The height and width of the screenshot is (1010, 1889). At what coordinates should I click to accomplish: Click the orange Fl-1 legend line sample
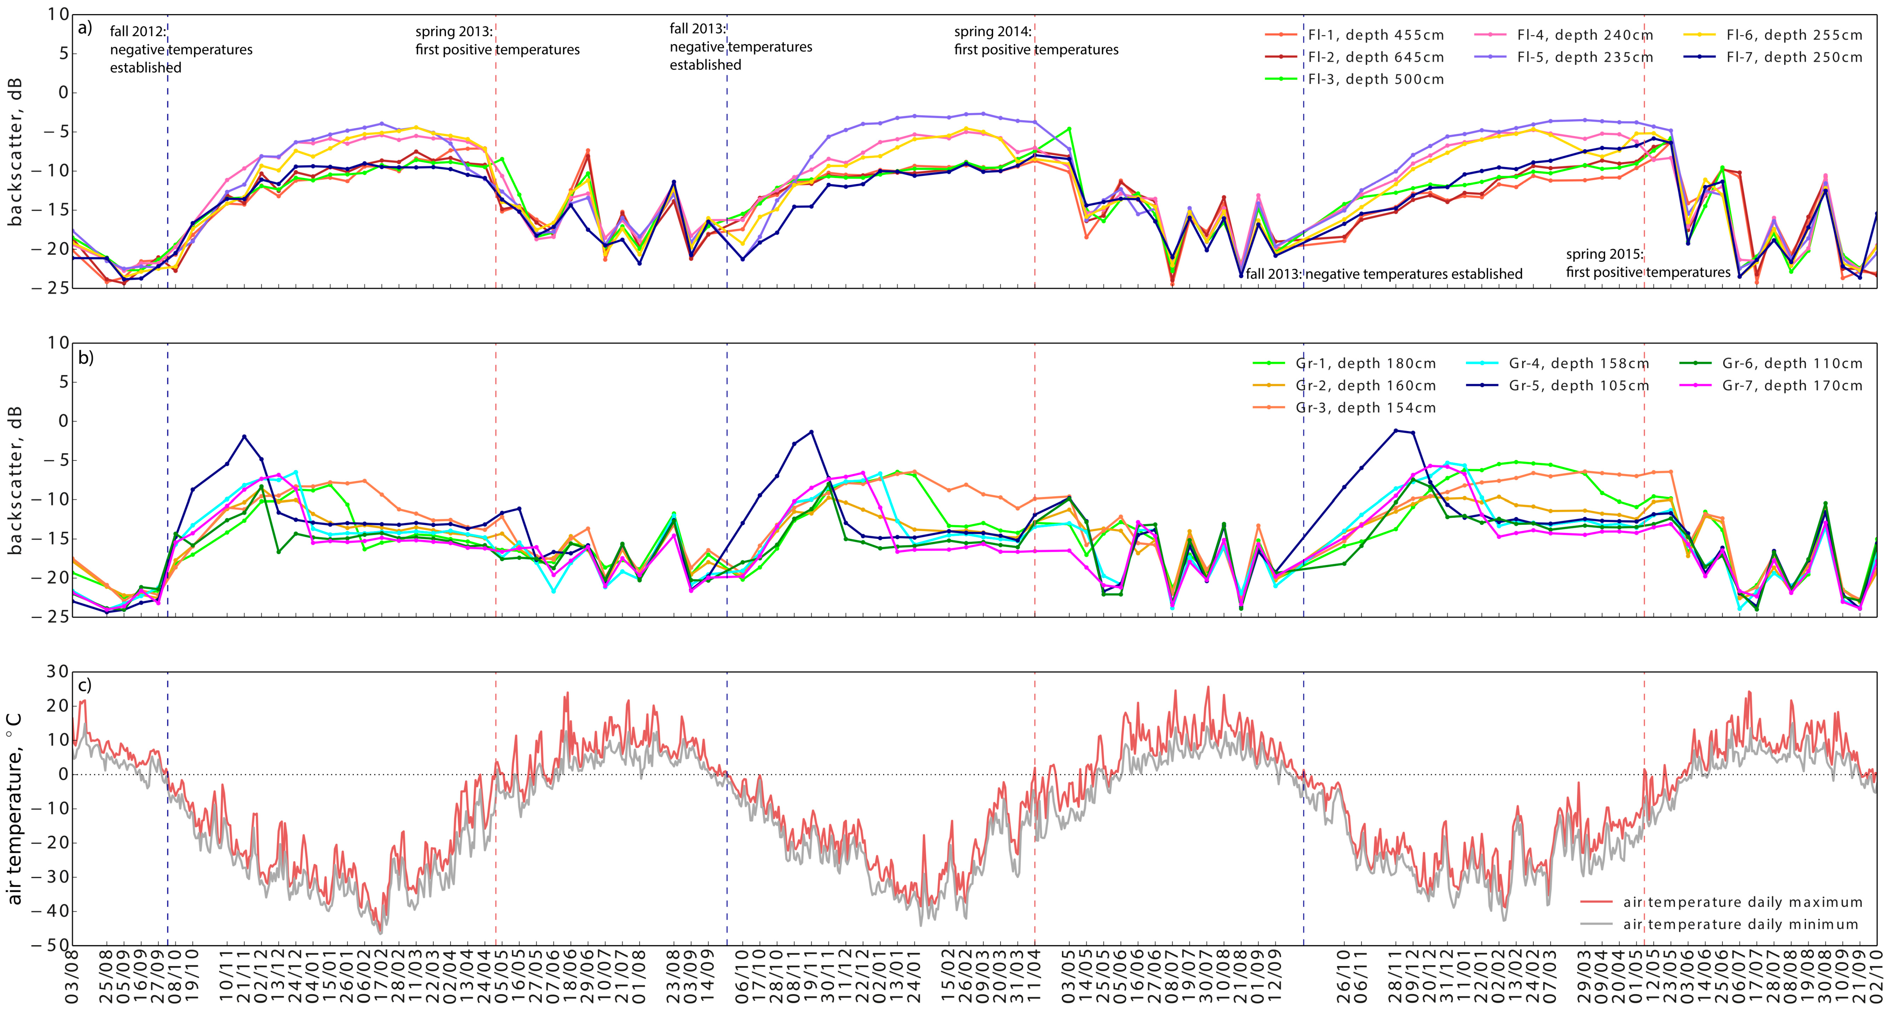point(1281,35)
